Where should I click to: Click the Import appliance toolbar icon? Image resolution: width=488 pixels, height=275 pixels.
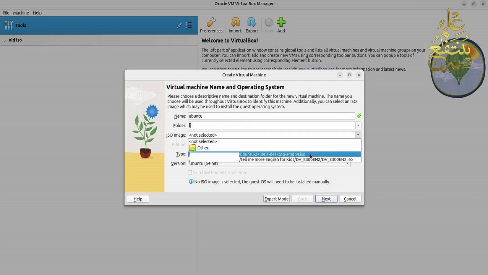coord(235,25)
